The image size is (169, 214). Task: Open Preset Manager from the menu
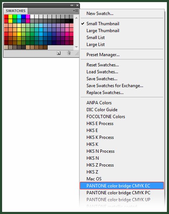coord(103,55)
